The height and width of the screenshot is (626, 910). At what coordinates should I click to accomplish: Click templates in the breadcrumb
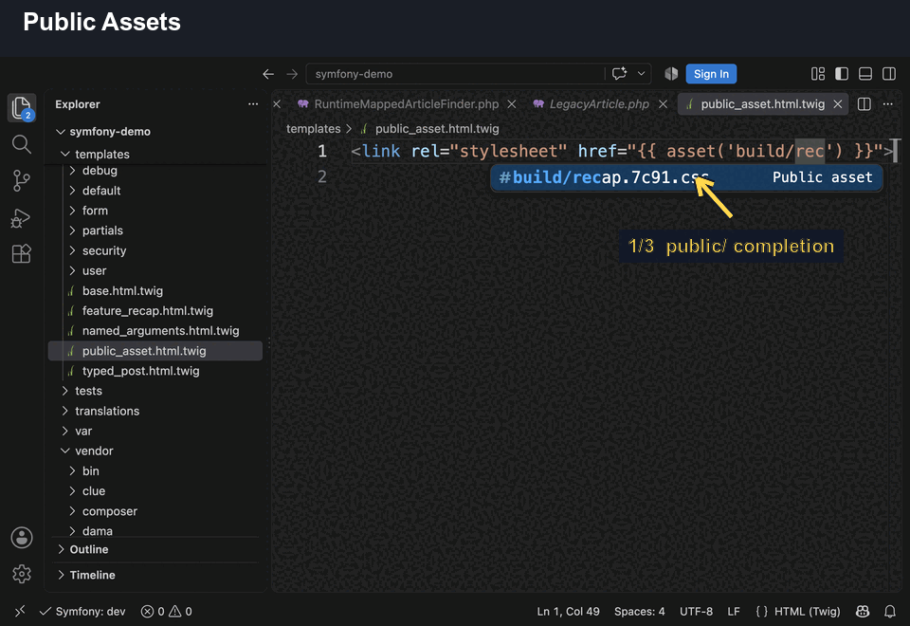(314, 128)
